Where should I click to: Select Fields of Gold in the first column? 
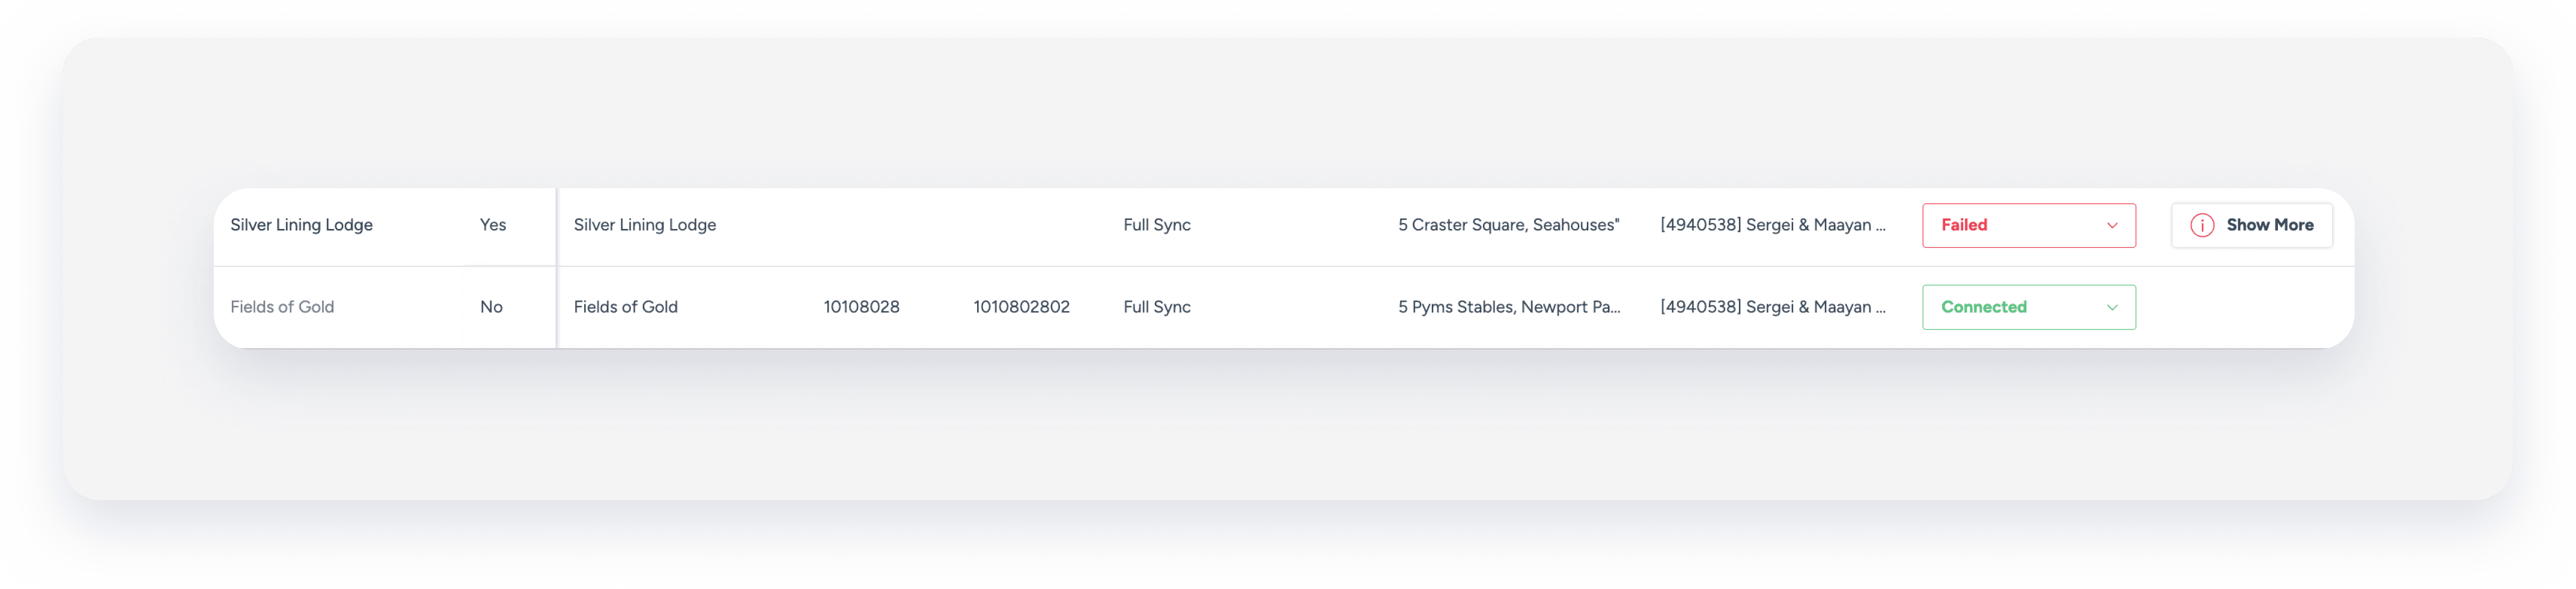(282, 307)
